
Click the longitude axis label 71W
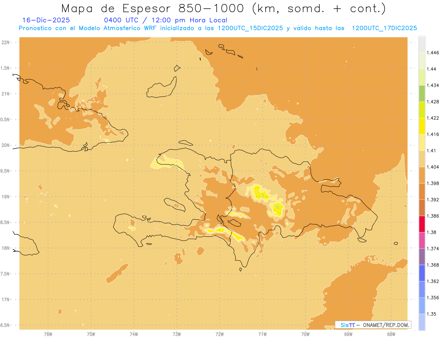click(262, 334)
